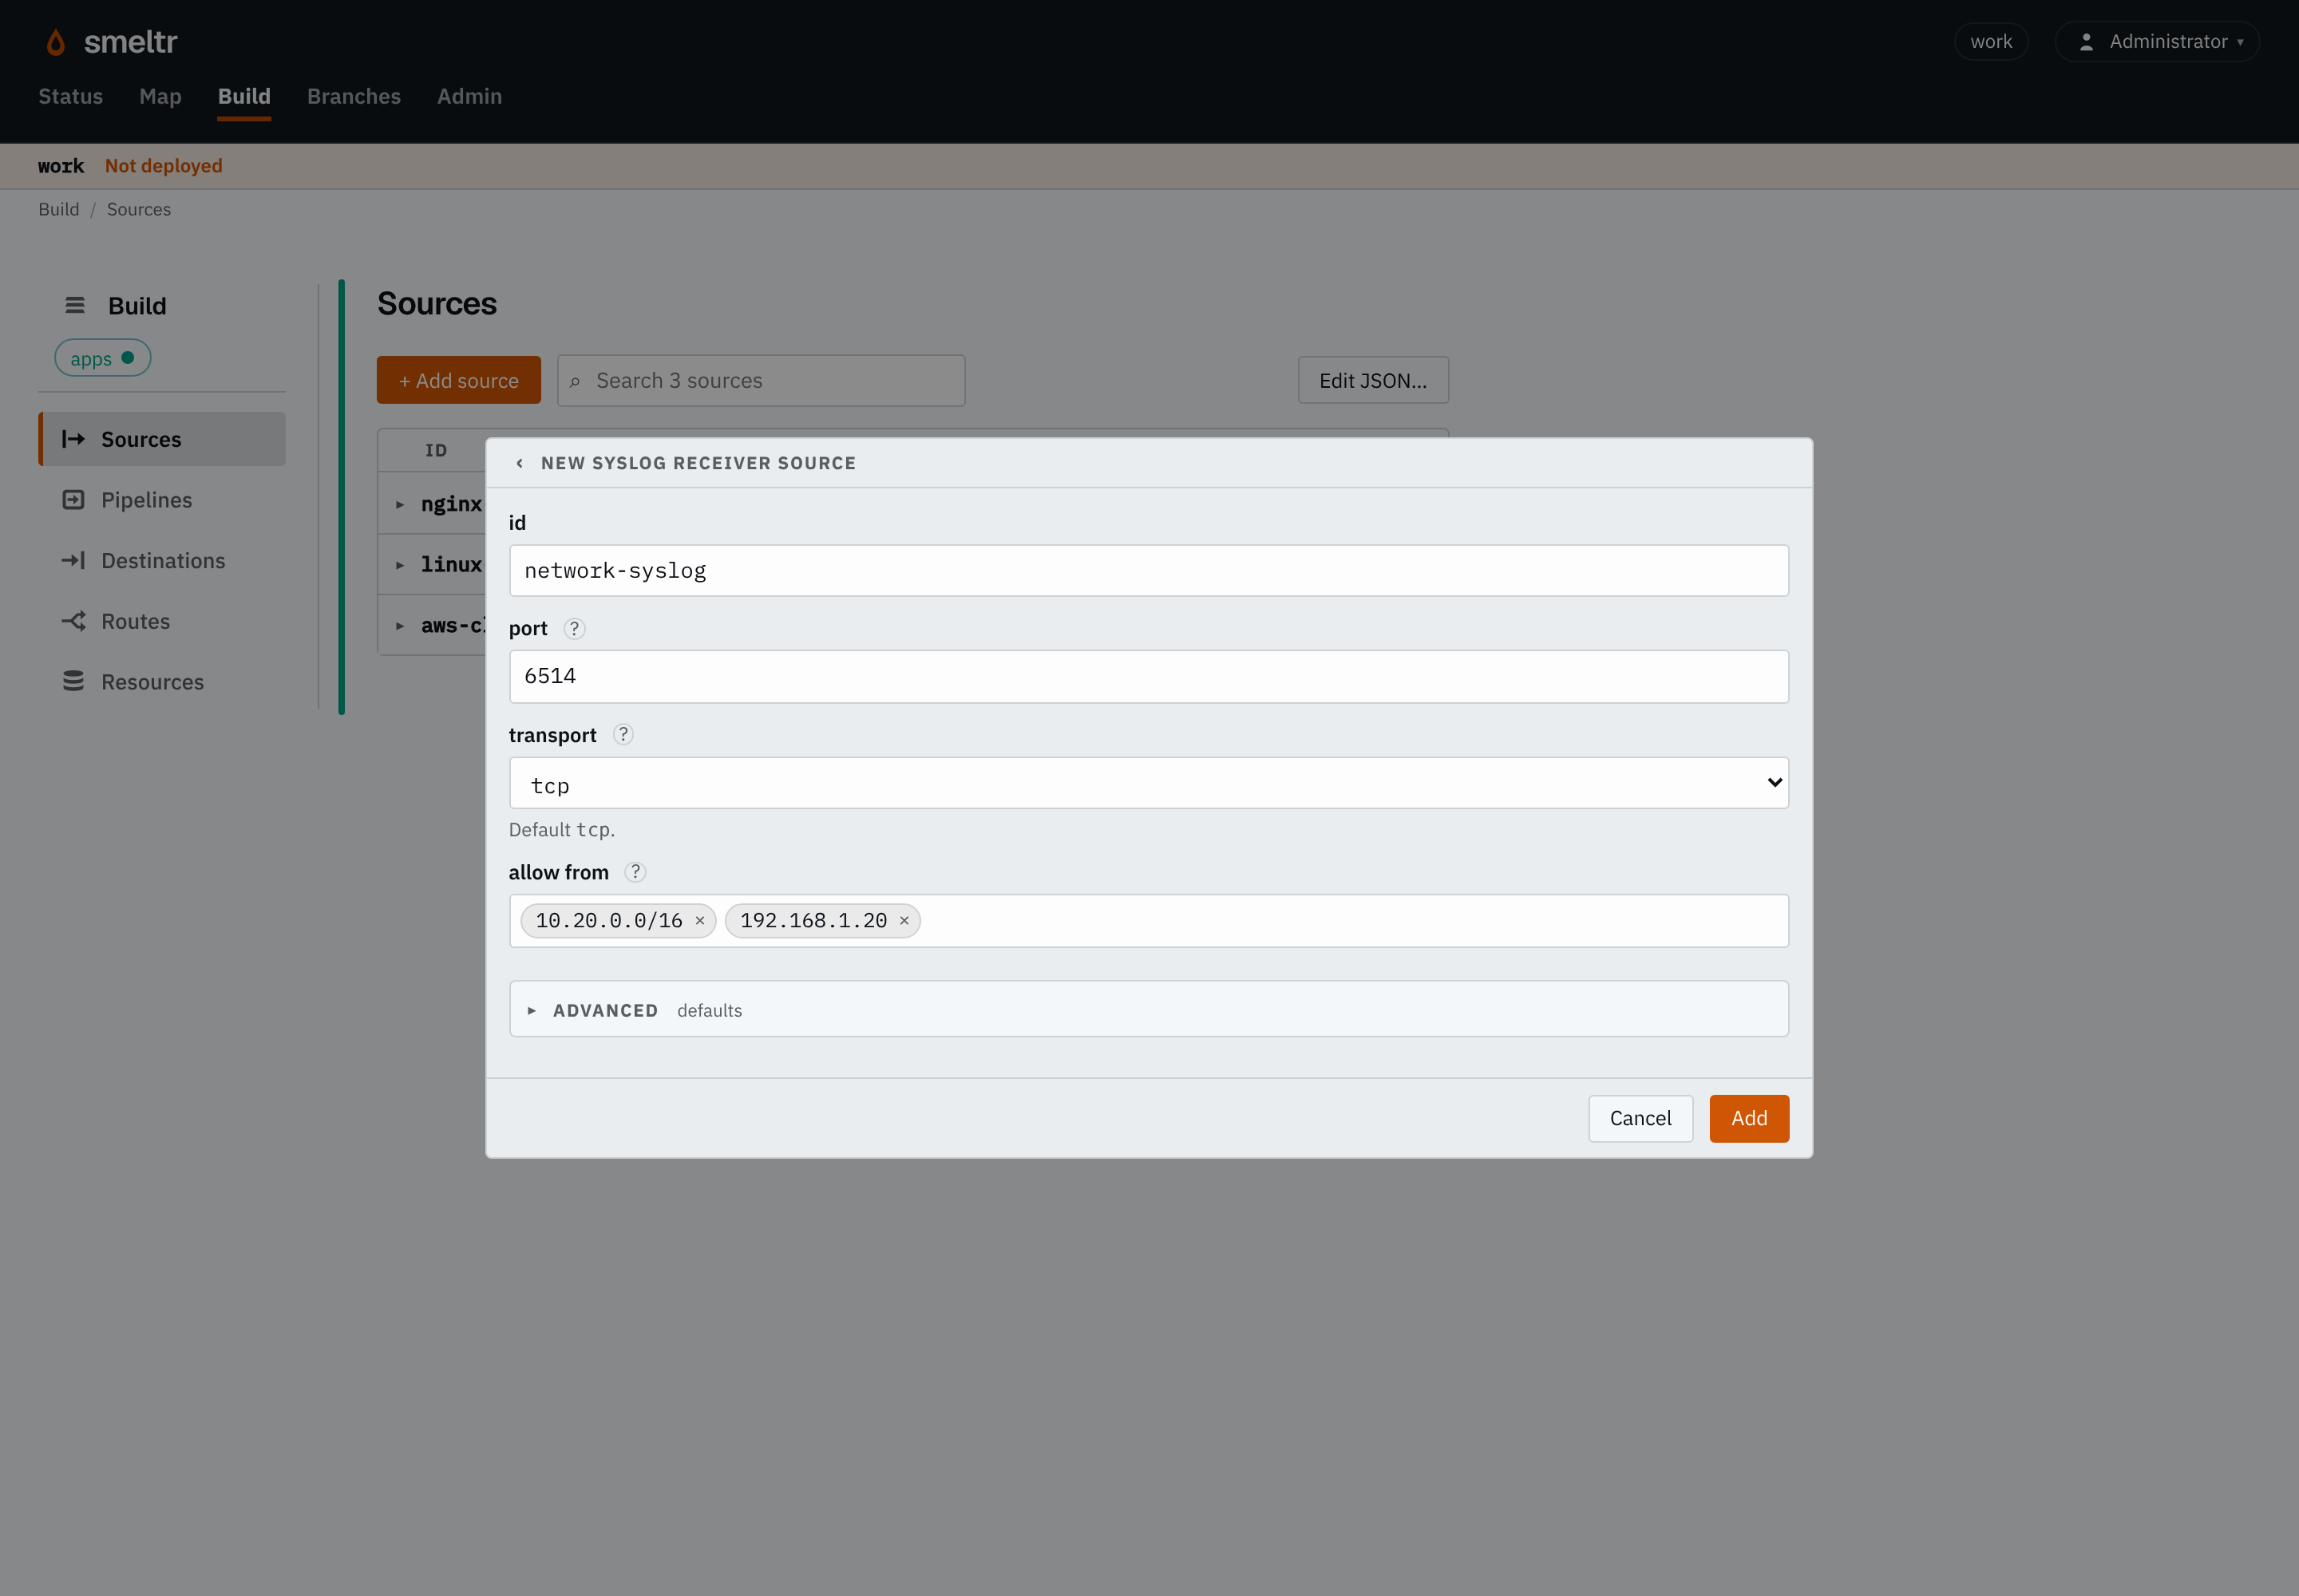Open the port help question mark

tap(574, 628)
